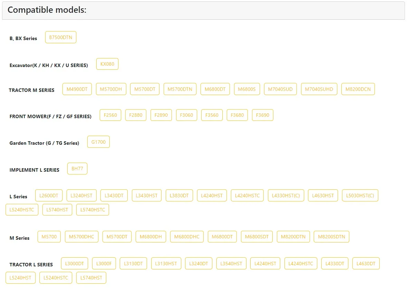
Task: Click the L5740HSTC model tag
Action: click(93, 210)
